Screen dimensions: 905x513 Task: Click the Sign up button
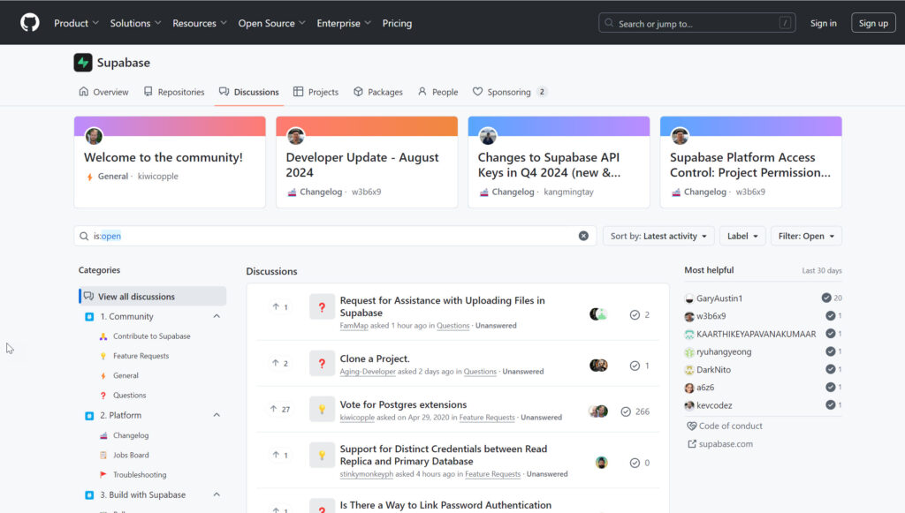[x=873, y=23]
